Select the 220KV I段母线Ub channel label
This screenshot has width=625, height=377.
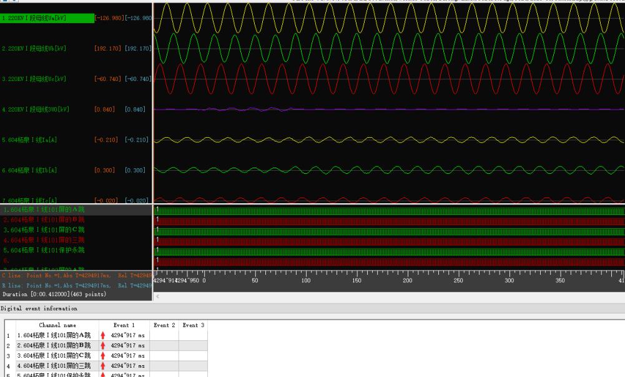coord(34,48)
